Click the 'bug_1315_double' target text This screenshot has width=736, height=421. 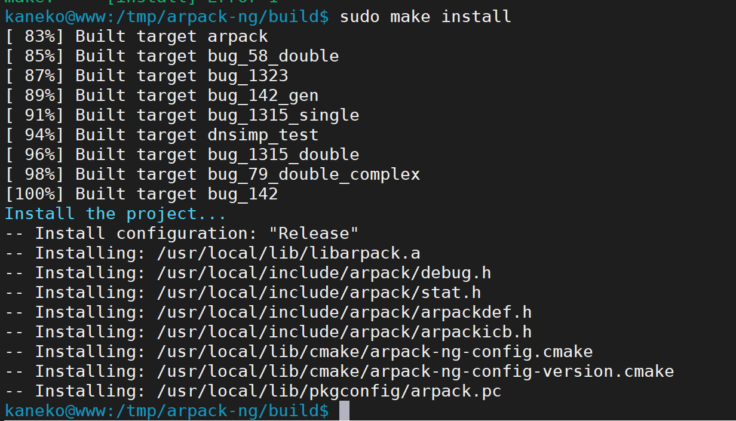283,154
